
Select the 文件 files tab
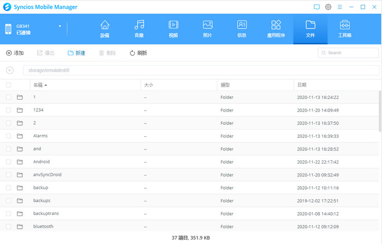click(311, 29)
